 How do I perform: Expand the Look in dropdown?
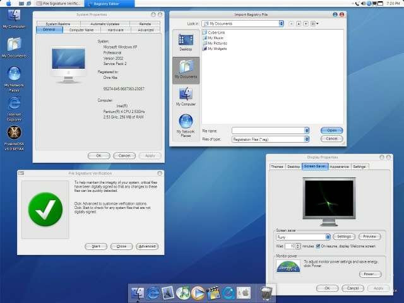[x=281, y=24]
